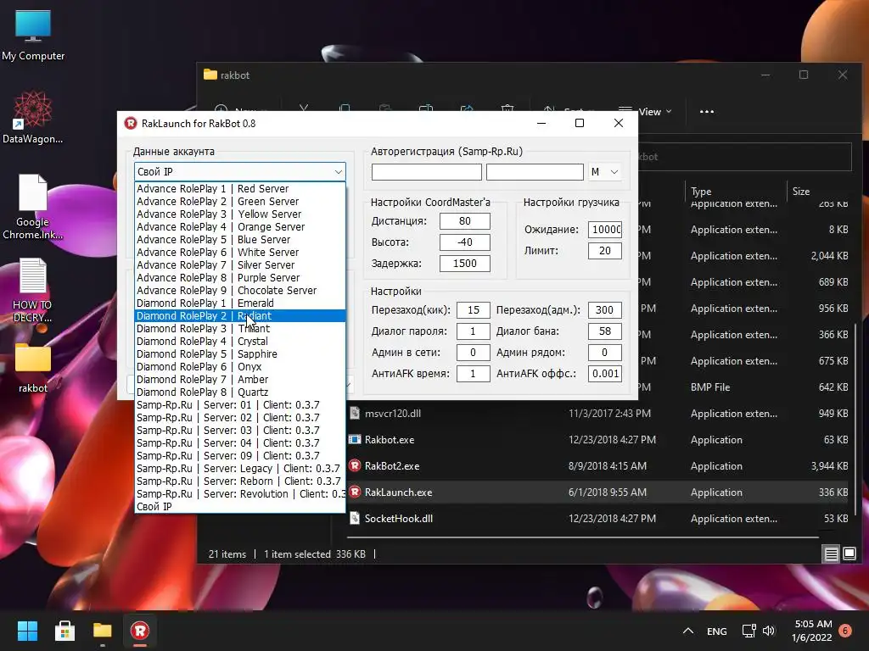Open notification badge showing 6
Image resolution: width=869 pixels, height=651 pixels.
(845, 631)
